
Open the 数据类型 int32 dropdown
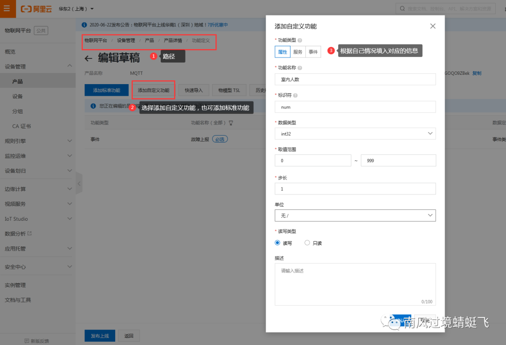[x=355, y=134]
